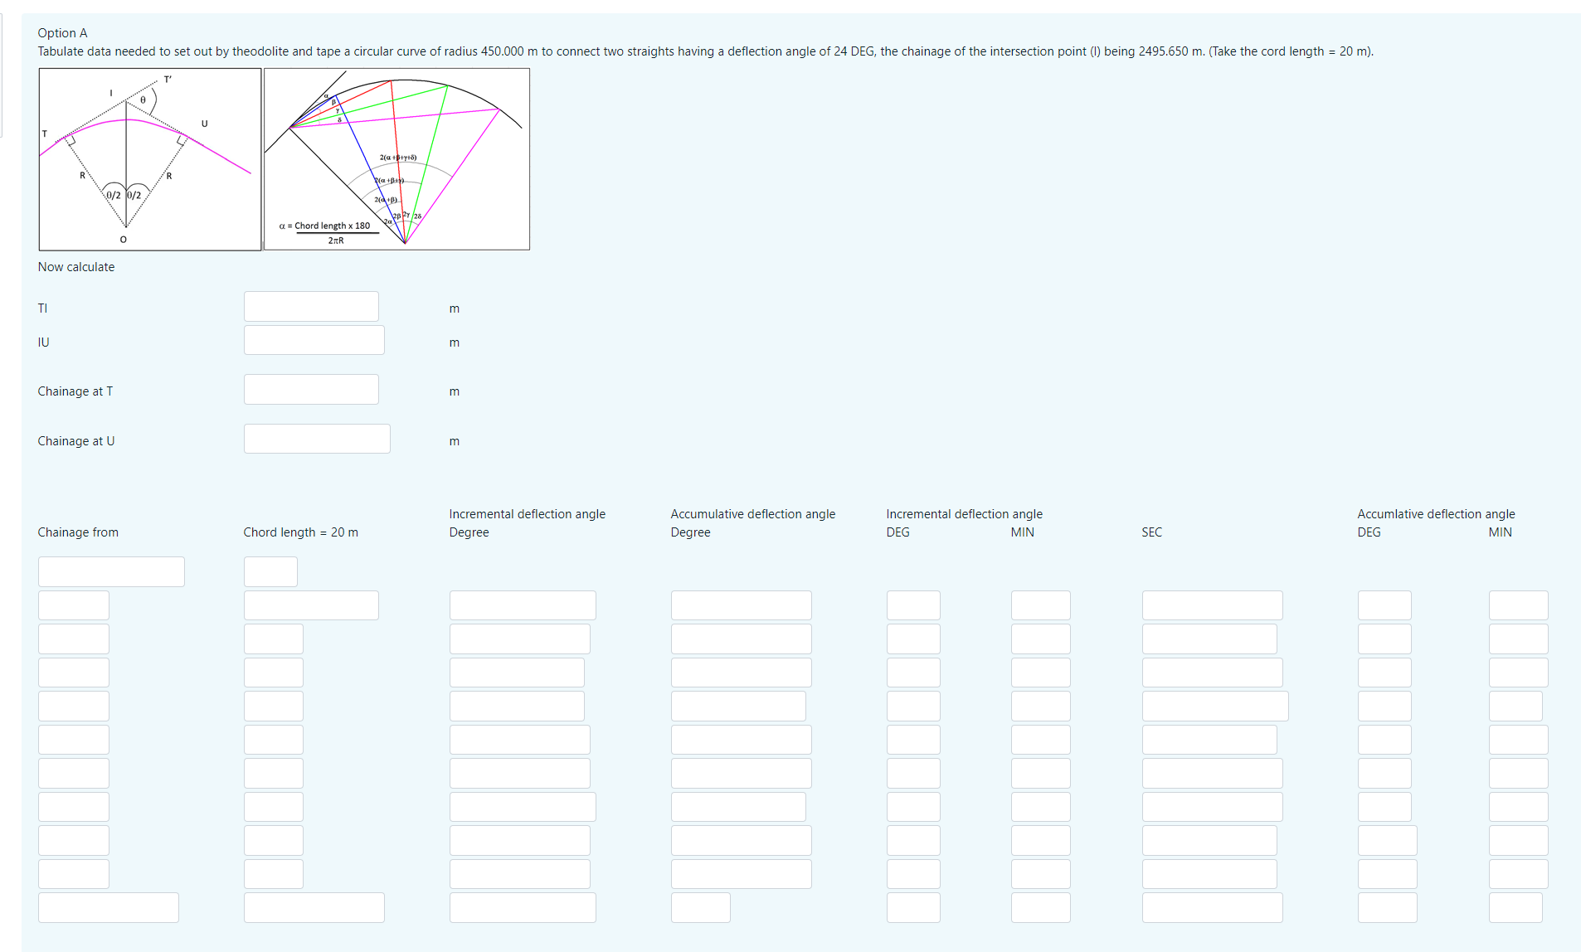Screen dimensions: 1581x952
Task: Click the IU value input field
Action: (x=314, y=340)
